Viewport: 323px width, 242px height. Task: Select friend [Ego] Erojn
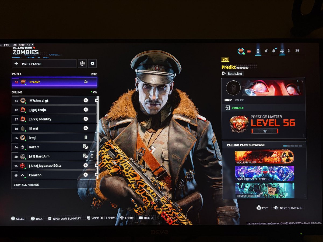click(x=54, y=110)
